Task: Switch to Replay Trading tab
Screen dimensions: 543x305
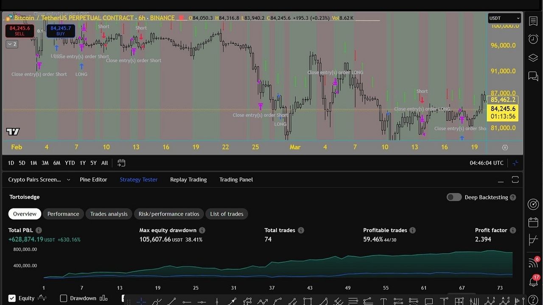Action: point(188,180)
